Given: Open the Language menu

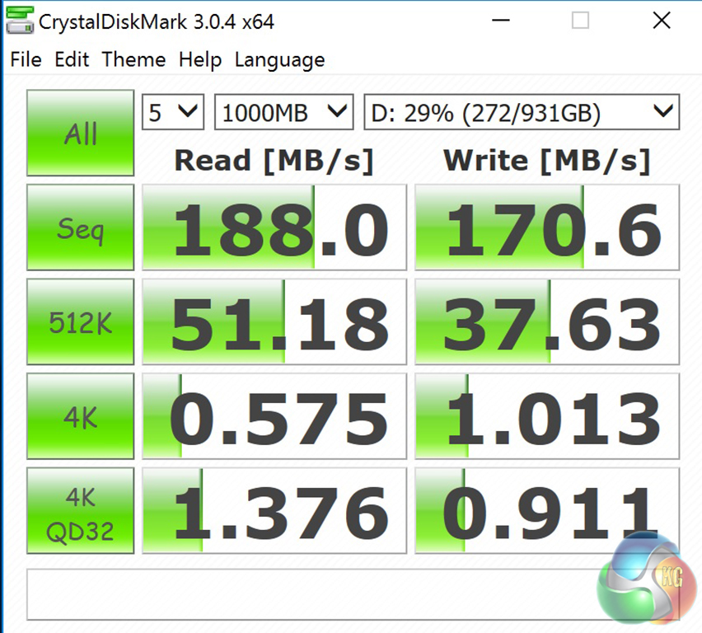Looking at the screenshot, I should [280, 60].
